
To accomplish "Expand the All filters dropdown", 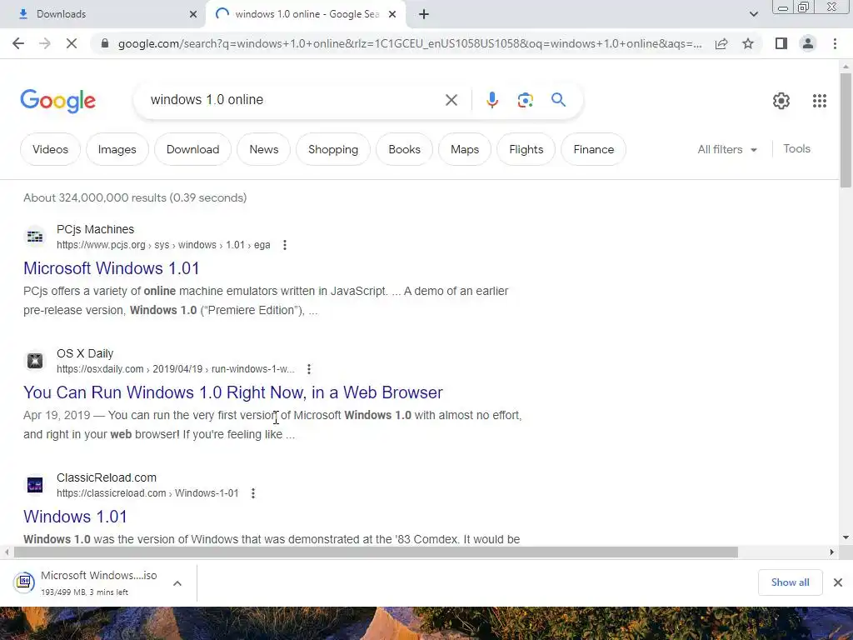I will pyautogui.click(x=726, y=149).
